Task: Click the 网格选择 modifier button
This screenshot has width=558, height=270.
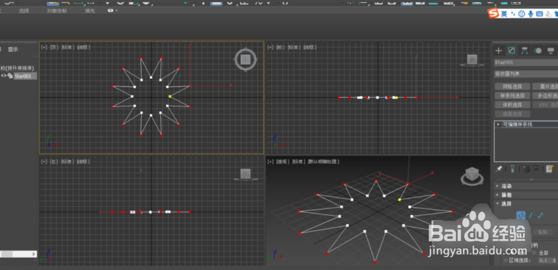Action: pos(512,86)
